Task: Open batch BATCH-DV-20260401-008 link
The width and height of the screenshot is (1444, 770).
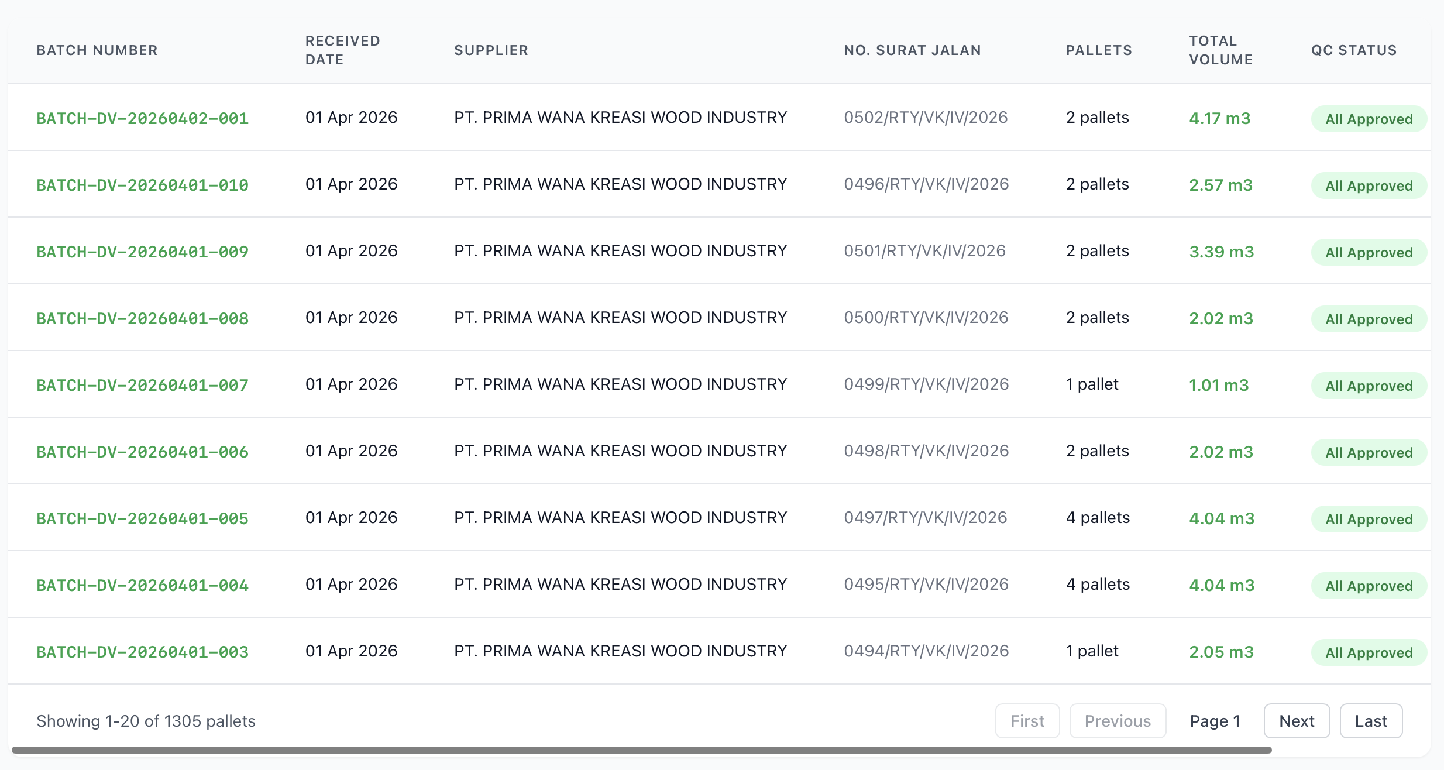Action: (142, 318)
